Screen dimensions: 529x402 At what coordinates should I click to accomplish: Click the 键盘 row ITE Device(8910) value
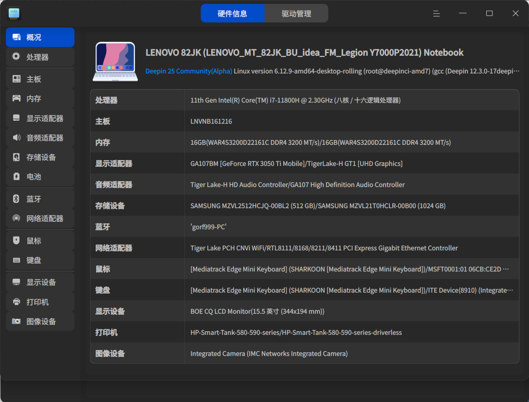[x=352, y=290]
